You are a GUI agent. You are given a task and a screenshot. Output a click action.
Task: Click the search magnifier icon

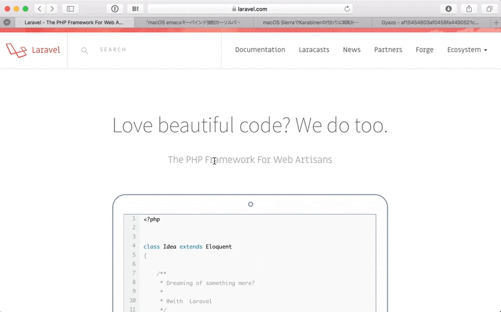(x=84, y=50)
